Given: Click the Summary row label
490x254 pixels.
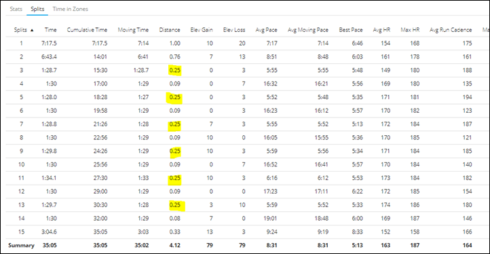Looking at the screenshot, I should tap(21, 246).
